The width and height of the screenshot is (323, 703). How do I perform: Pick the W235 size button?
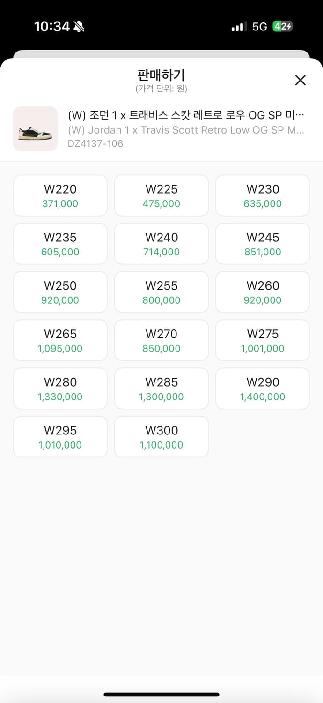[60, 244]
